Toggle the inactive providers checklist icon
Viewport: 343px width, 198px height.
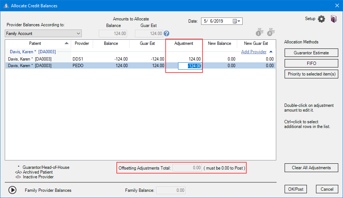(x=259, y=32)
